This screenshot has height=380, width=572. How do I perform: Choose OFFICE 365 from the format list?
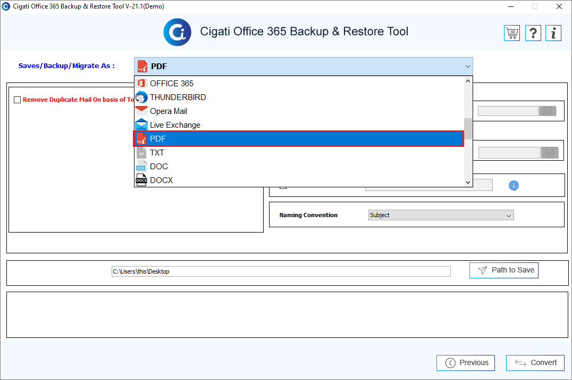[299, 84]
